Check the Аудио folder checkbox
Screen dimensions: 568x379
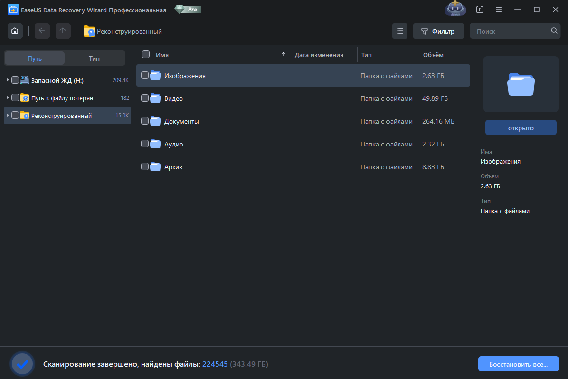pyautogui.click(x=144, y=144)
